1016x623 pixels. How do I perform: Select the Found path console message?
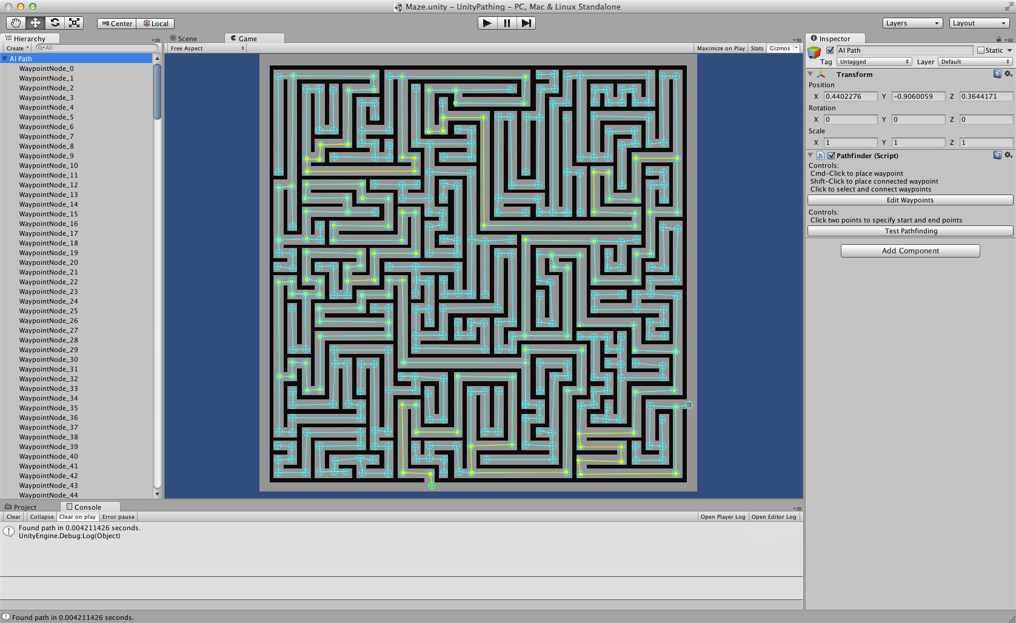pyautogui.click(x=401, y=531)
